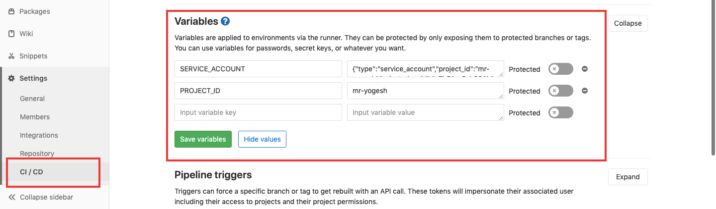Screen dimensions: 716x209
Task: Click the Input variable key field
Action: (258, 112)
